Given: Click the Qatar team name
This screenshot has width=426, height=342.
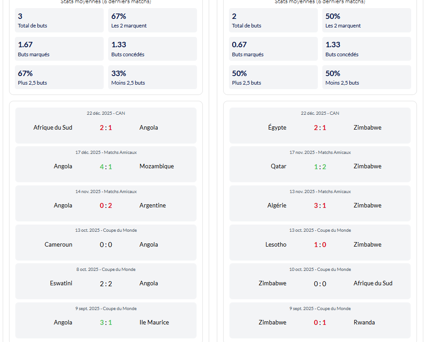Looking at the screenshot, I should tap(278, 166).
